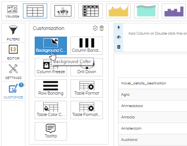Switch to the Editor tab

click(13, 52)
